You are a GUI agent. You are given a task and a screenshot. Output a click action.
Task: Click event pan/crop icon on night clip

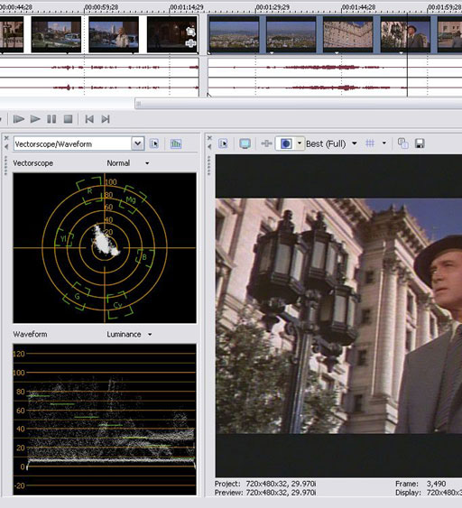190,32
